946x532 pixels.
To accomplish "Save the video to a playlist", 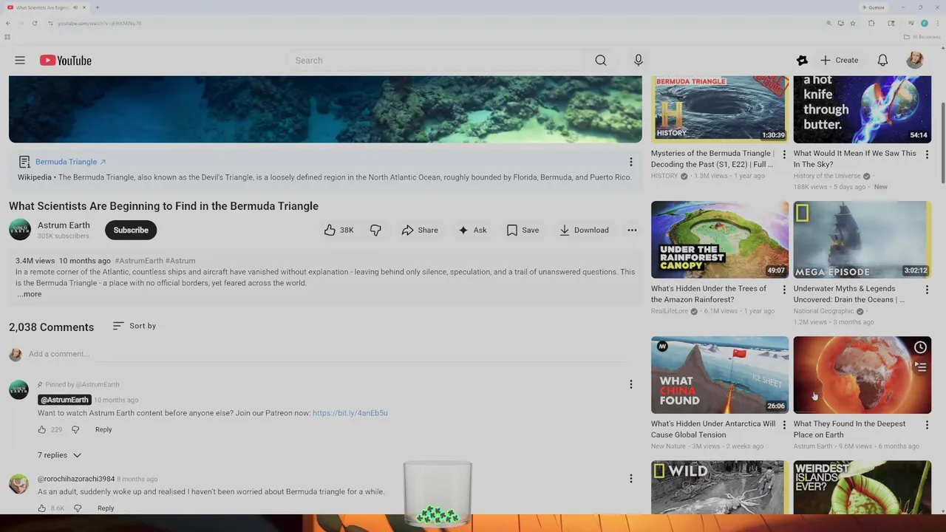I will click(523, 231).
